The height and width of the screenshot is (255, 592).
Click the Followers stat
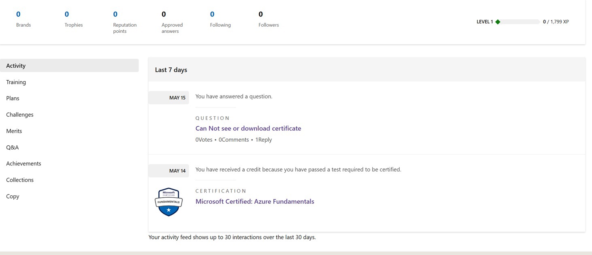click(x=268, y=19)
